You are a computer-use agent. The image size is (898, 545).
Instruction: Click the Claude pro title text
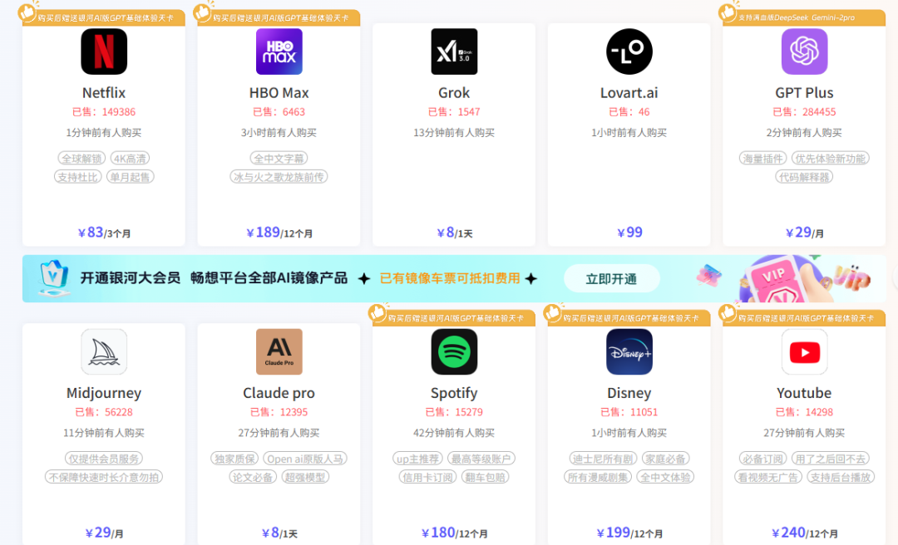tap(279, 393)
